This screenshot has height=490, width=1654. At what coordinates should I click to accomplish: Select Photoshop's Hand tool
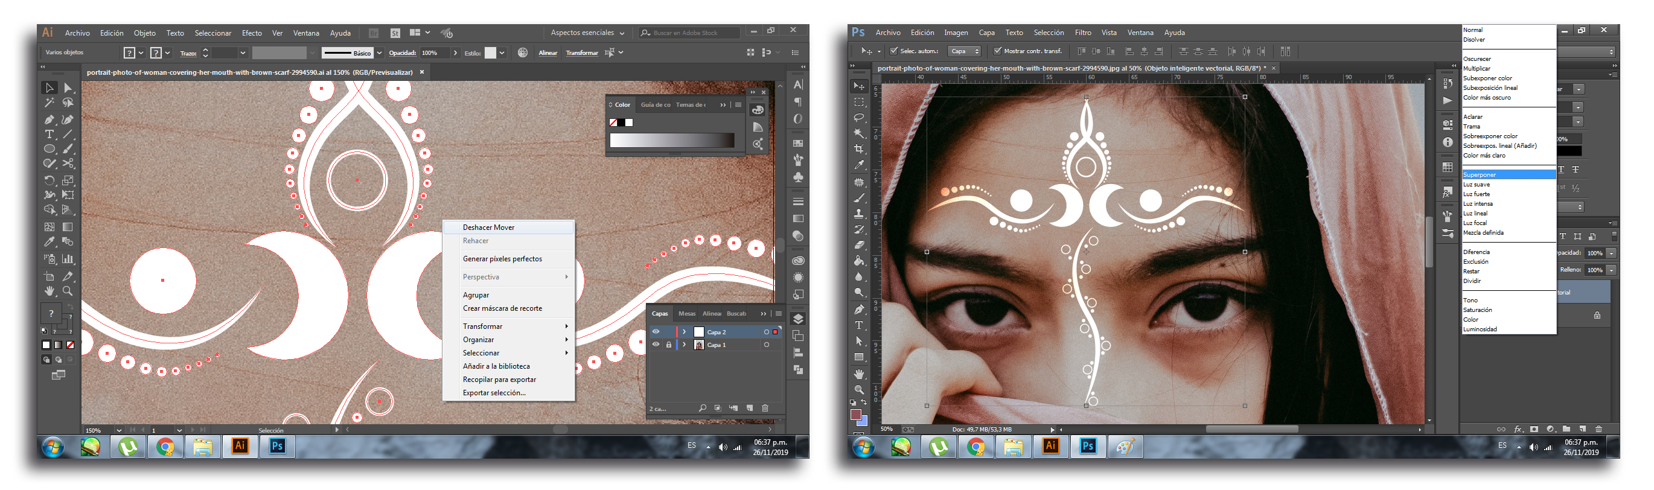[859, 374]
